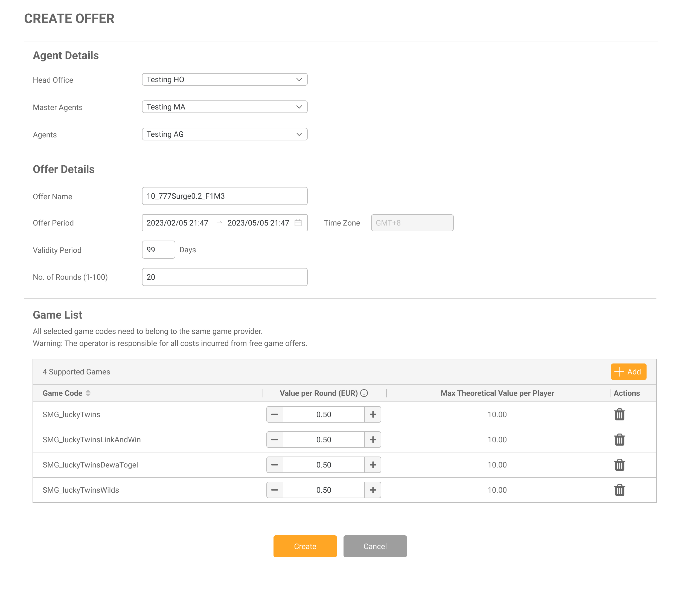Viewport: 675px width, 612px height.
Task: Increase SMG_luckyTwinsDewaTogel value with plus
Action: (373, 464)
